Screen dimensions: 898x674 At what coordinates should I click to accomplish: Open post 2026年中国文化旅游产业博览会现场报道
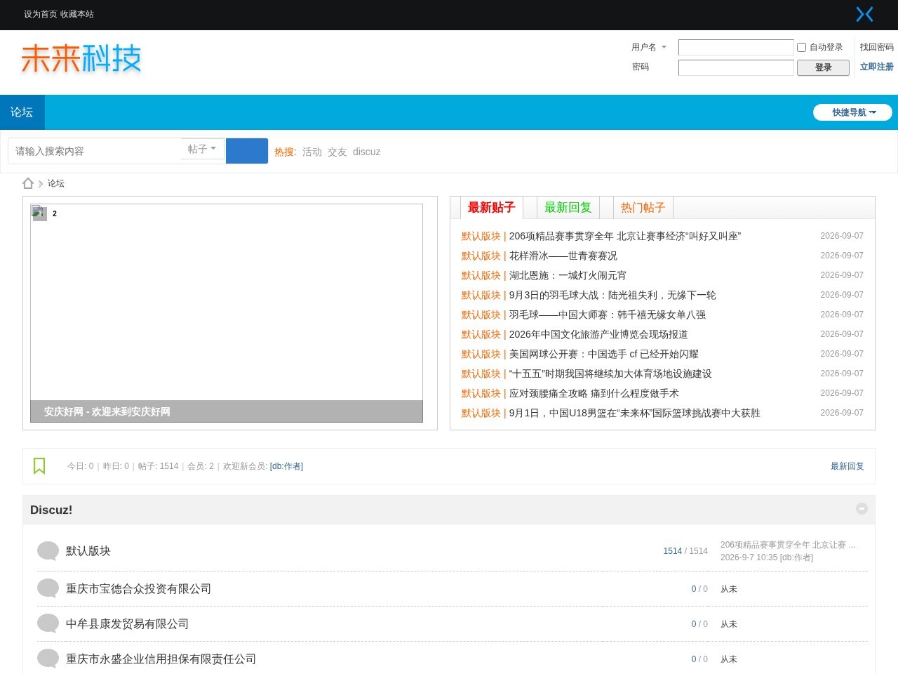(598, 334)
